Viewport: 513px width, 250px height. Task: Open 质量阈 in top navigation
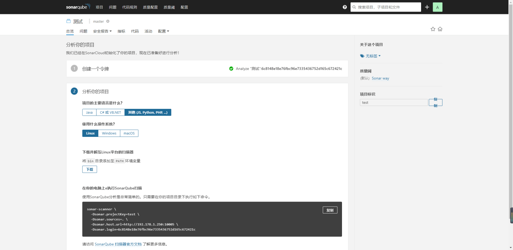[169, 7]
